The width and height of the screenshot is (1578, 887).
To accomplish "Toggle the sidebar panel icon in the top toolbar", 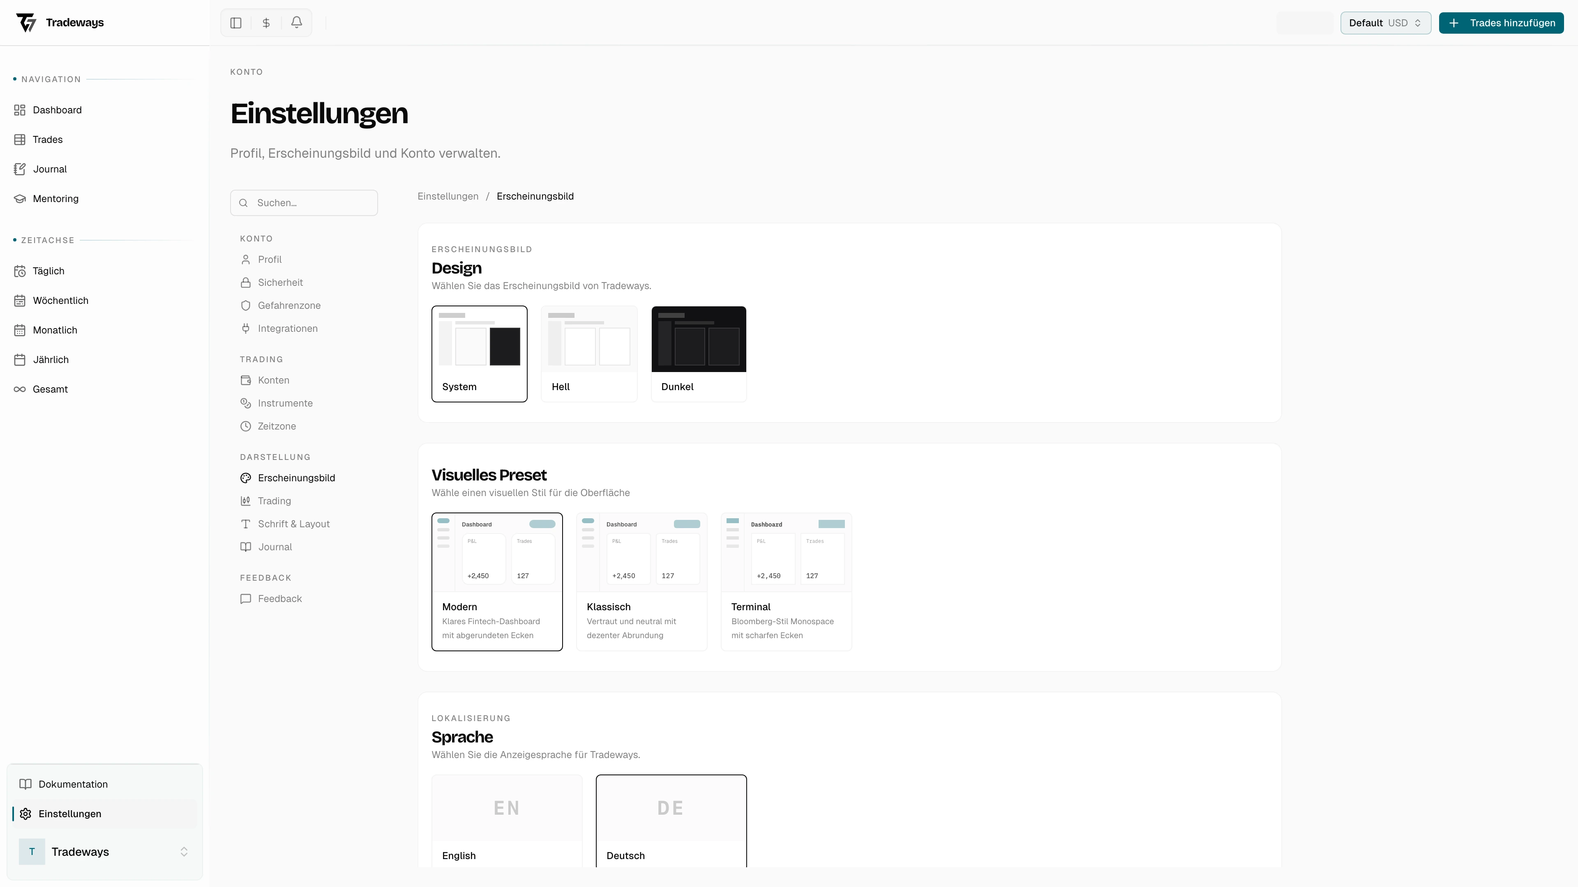I will click(x=235, y=23).
